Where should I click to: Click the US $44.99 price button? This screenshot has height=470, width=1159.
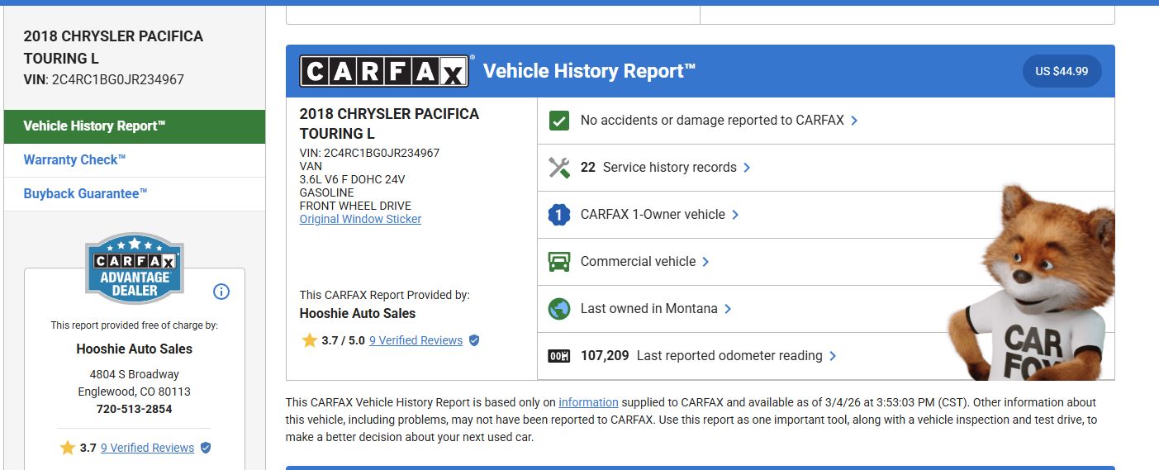tap(1062, 72)
